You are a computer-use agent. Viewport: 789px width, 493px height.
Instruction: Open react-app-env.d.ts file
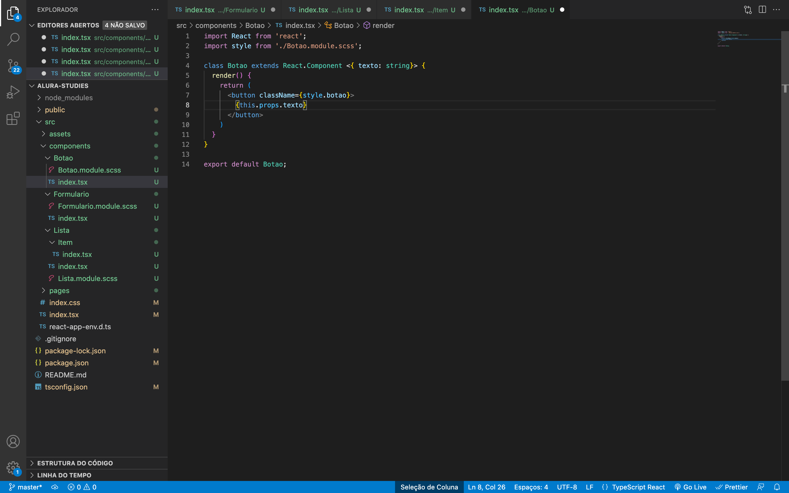[x=97, y=327]
